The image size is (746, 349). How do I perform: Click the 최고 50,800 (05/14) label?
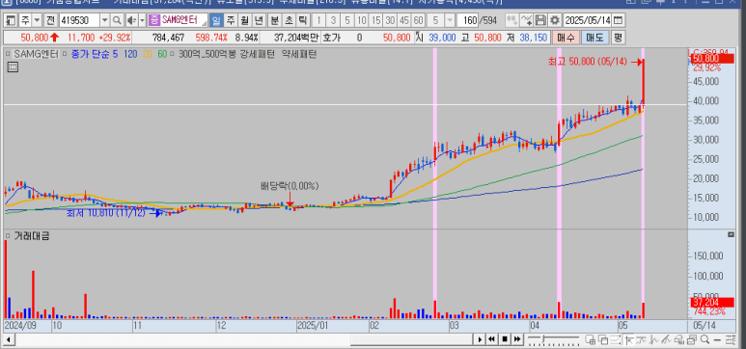tap(588, 62)
